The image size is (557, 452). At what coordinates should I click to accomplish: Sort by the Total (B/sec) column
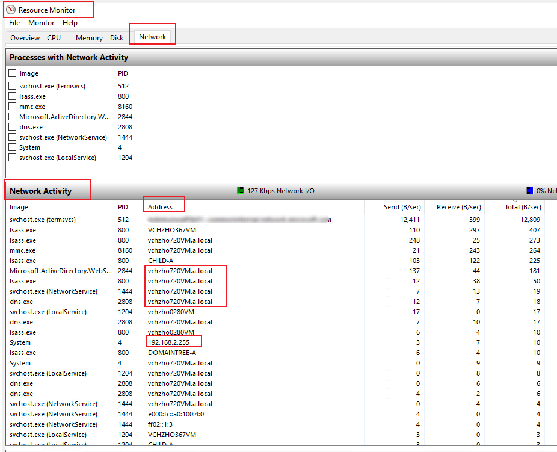(x=523, y=207)
